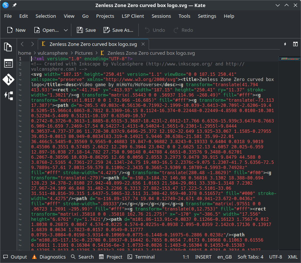The width and height of the screenshot is (301, 263).
Task: Open the LSP Client menu
Action: (133, 16)
